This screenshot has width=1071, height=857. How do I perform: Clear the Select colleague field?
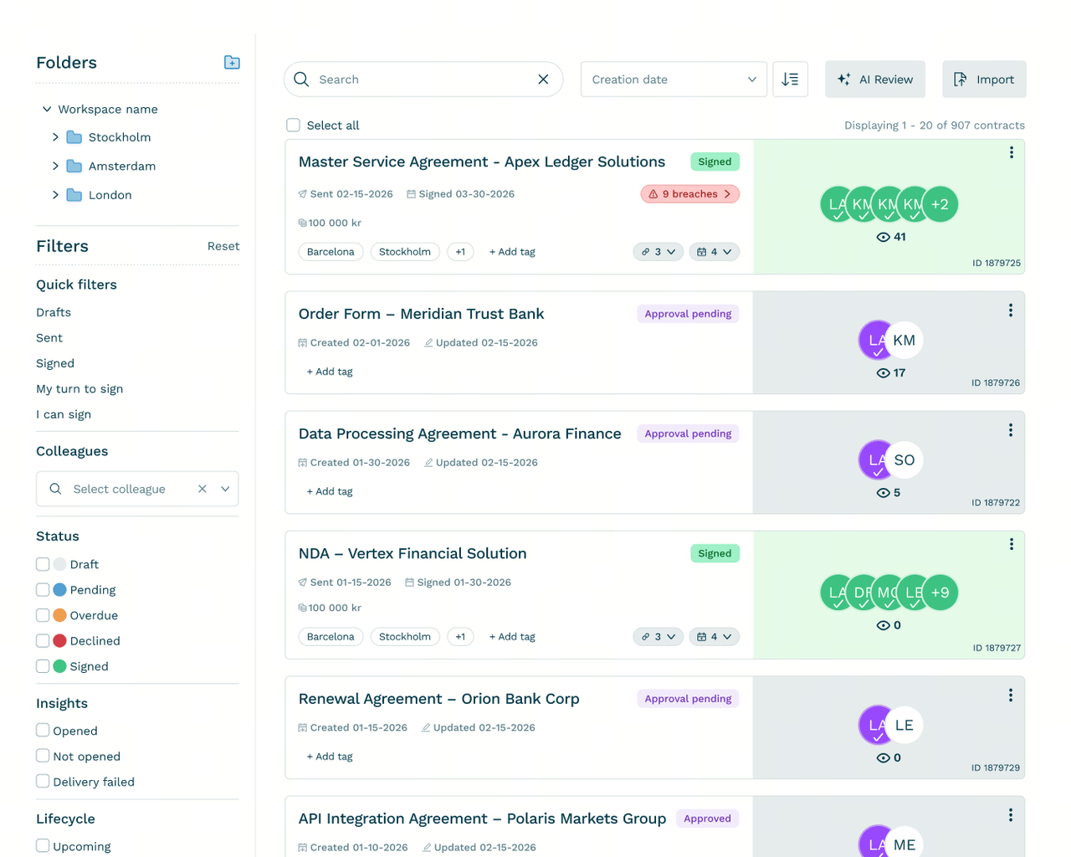coord(202,489)
